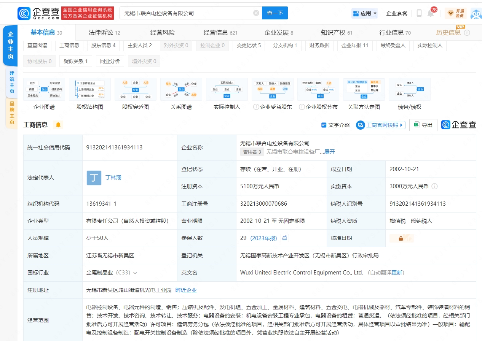Open the 债务/债权 thumbnail
Viewport: 482px width, 341px height.
pyautogui.click(x=410, y=89)
